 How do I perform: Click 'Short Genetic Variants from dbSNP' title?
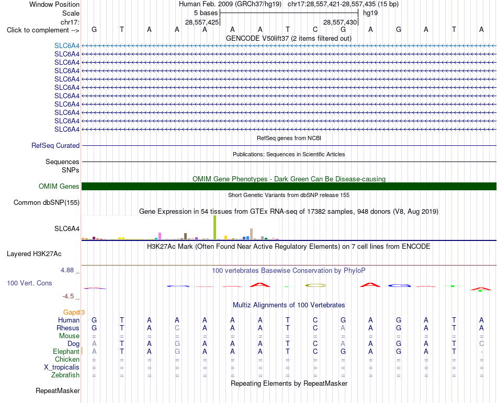(289, 195)
